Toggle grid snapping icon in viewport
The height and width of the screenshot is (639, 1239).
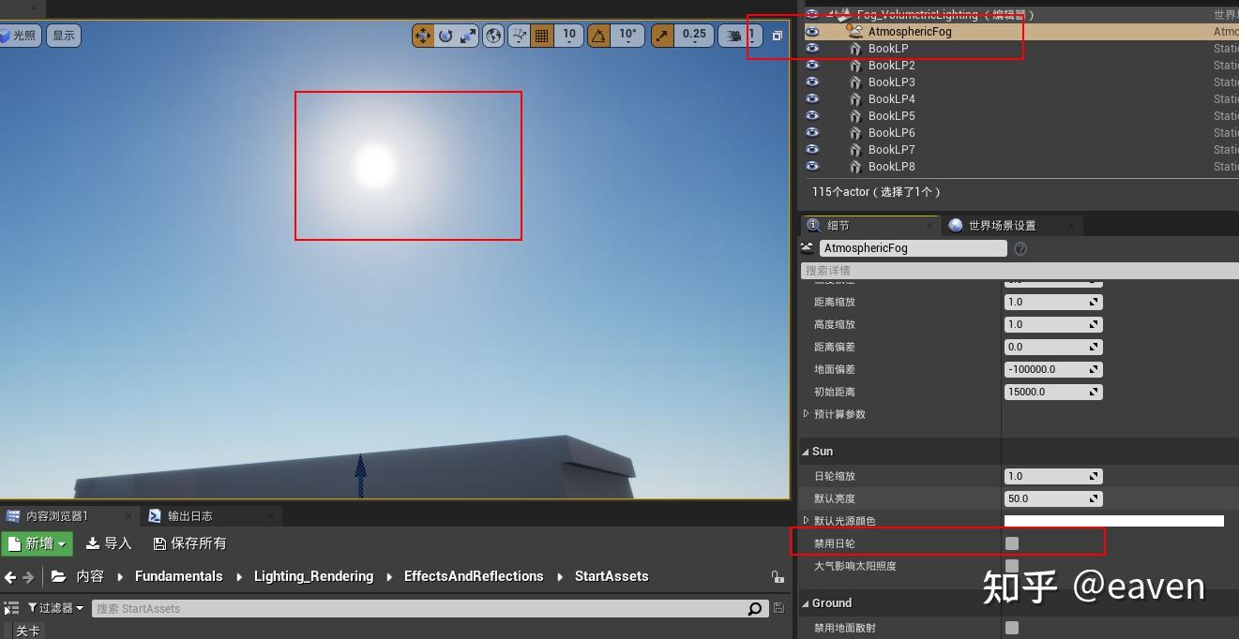pos(541,36)
